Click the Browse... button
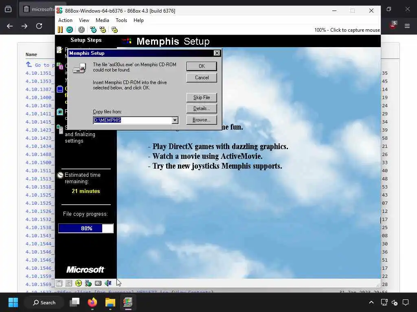 (x=202, y=120)
